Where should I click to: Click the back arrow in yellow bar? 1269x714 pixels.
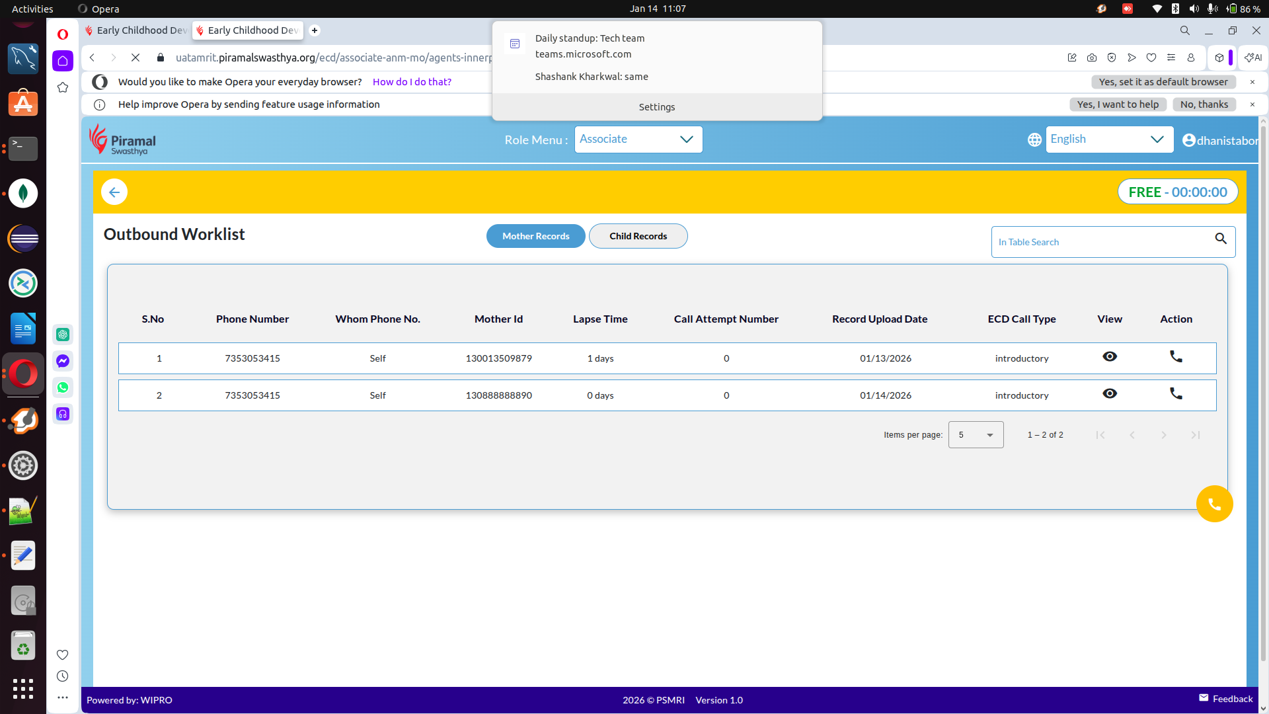coord(114,192)
